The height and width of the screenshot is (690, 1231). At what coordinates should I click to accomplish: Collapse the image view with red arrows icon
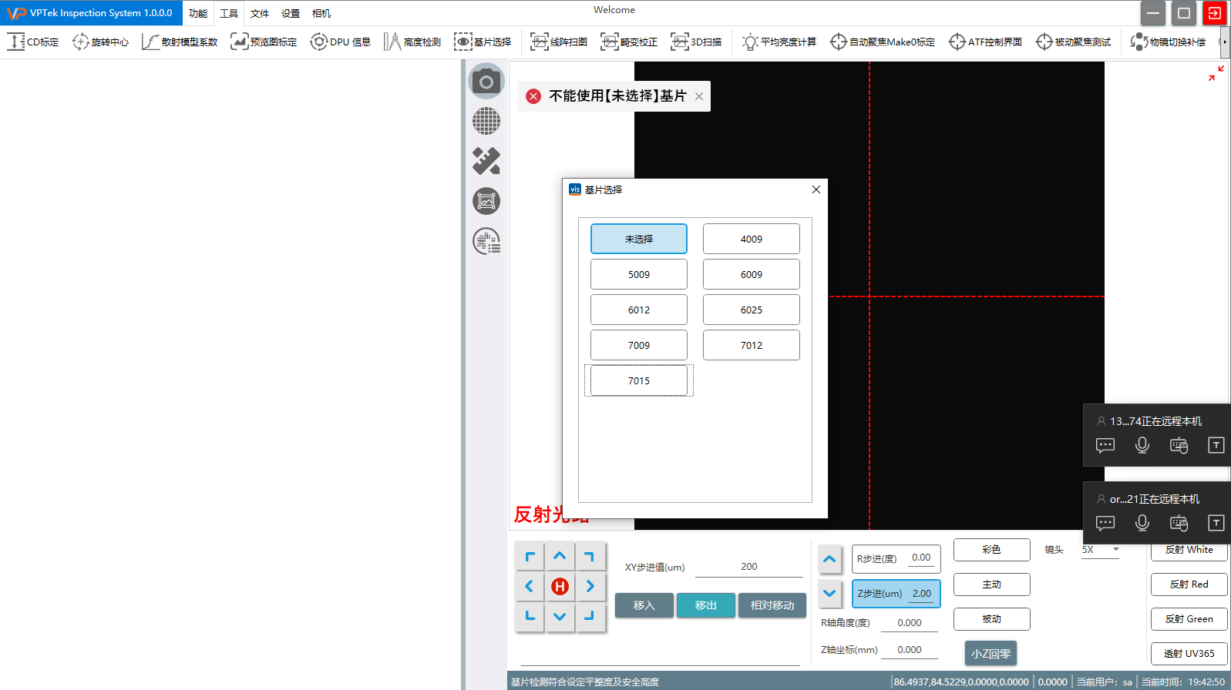[x=1216, y=73]
